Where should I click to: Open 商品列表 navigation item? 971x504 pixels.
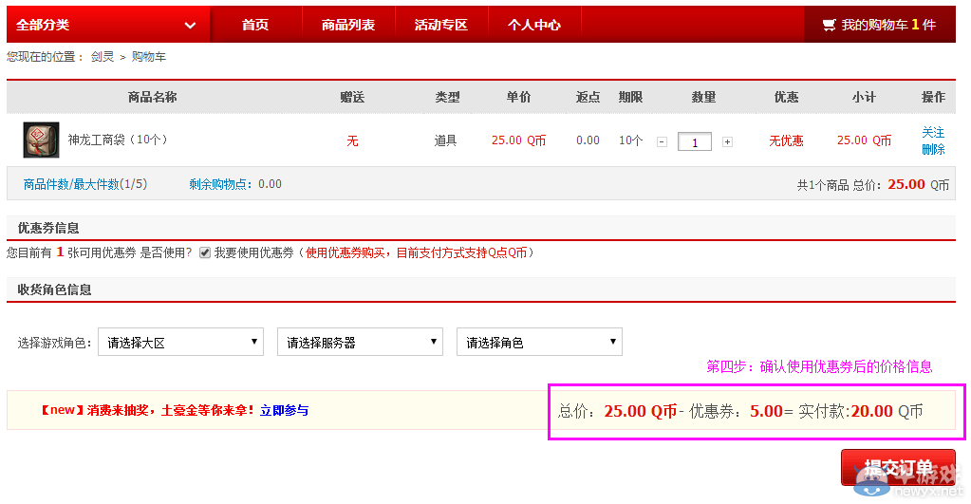click(348, 25)
